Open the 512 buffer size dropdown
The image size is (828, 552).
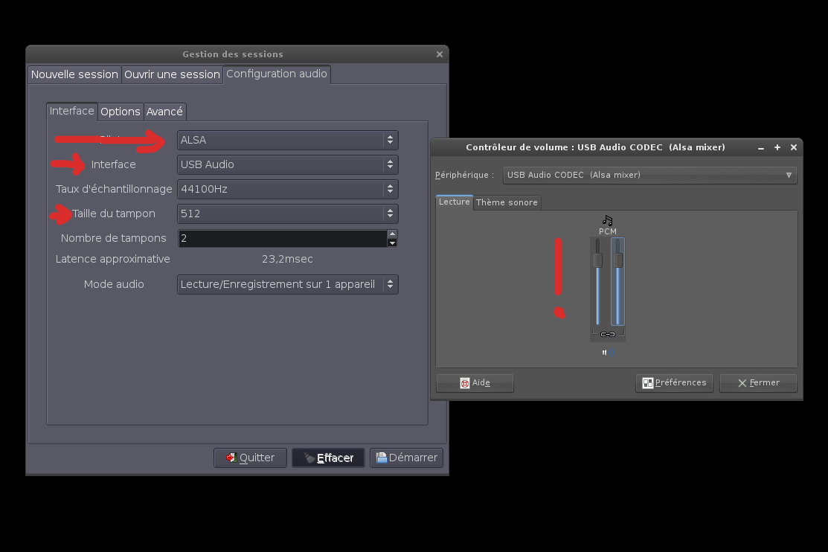coord(288,214)
